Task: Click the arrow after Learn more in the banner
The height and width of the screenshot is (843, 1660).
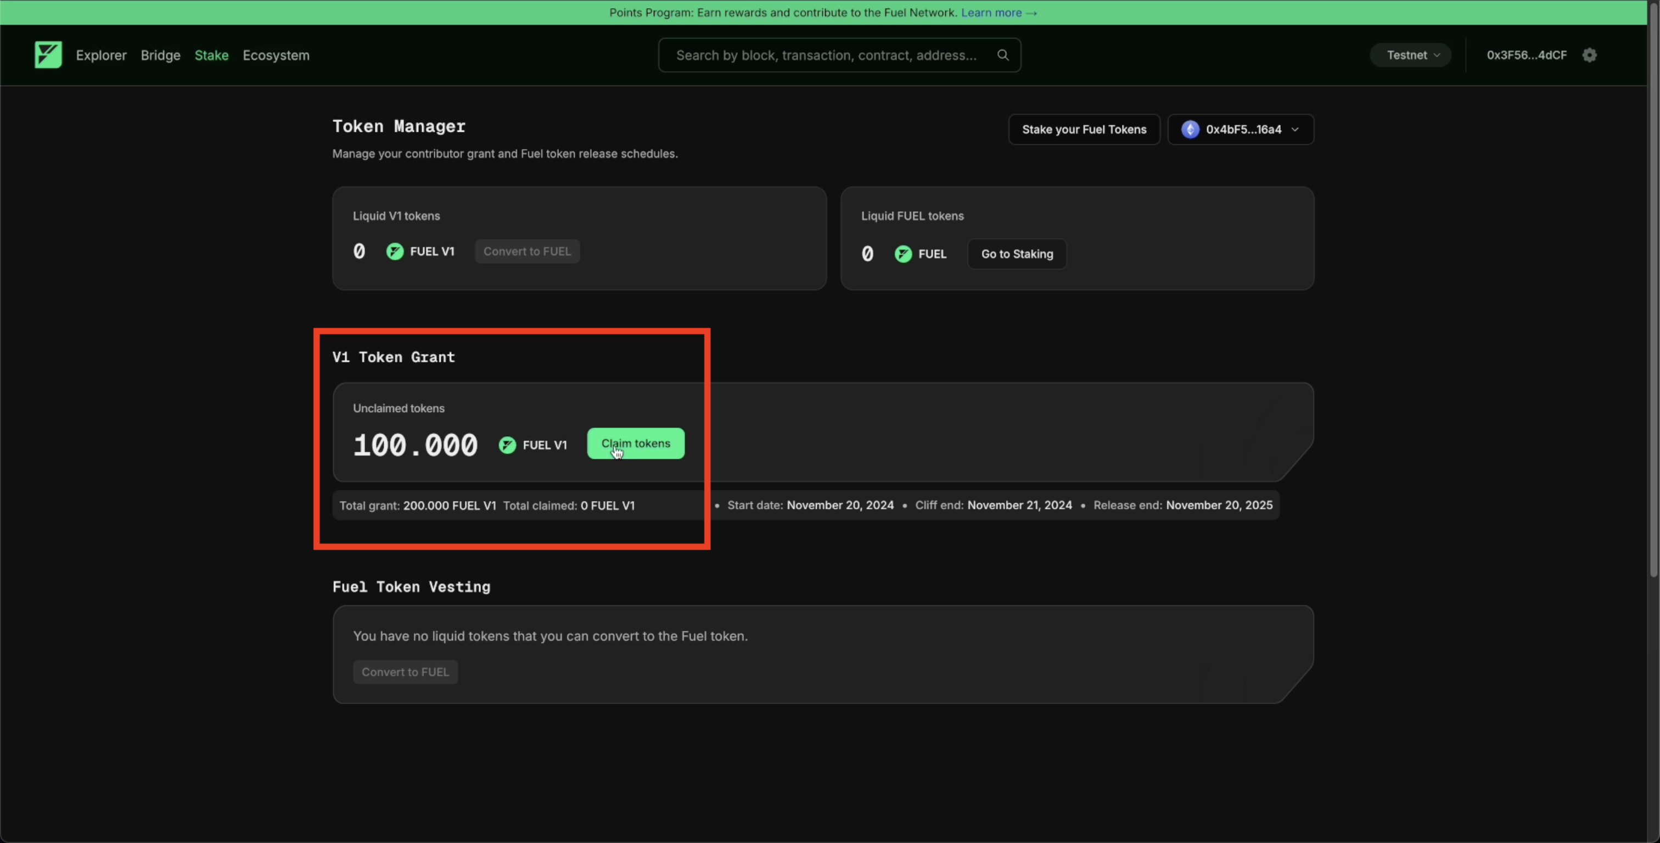Action: click(x=1031, y=13)
